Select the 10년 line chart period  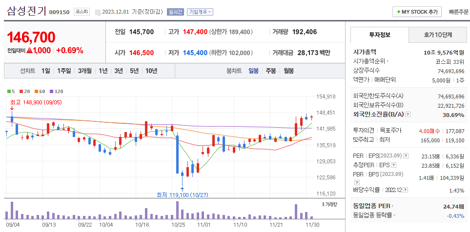click(151, 71)
